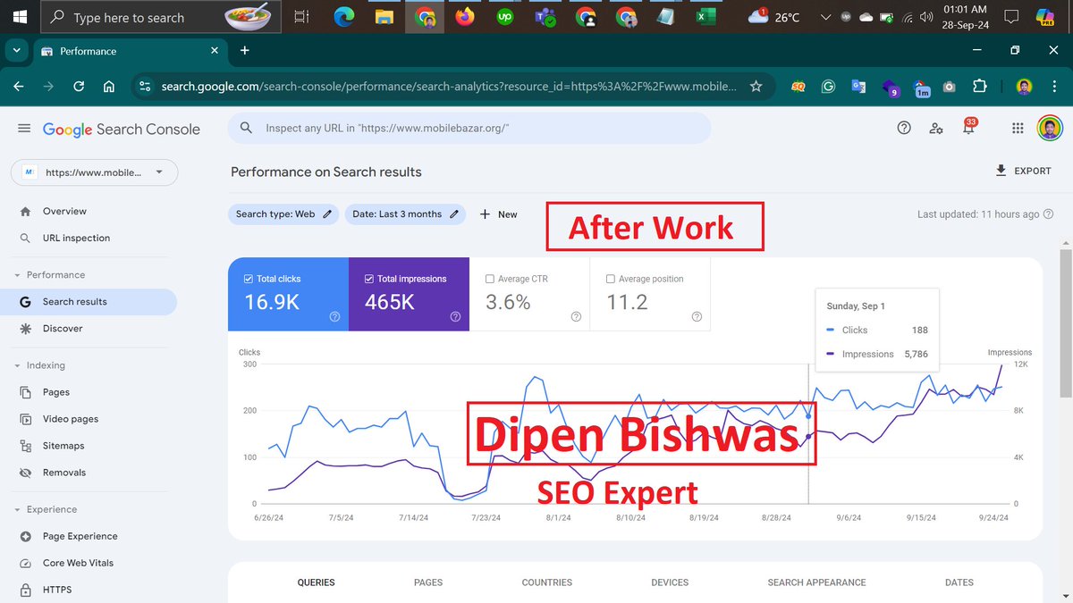Open the Google account avatar in Search Console
1073x603 pixels.
[x=1050, y=128]
